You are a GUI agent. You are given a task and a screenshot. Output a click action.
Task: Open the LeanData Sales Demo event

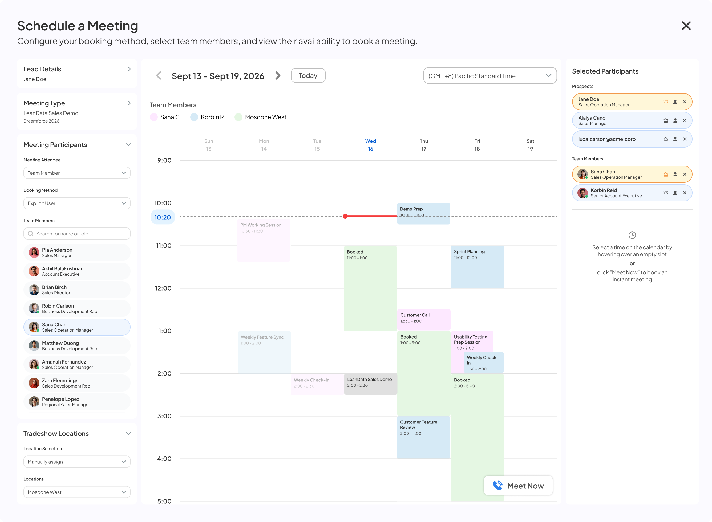click(371, 384)
